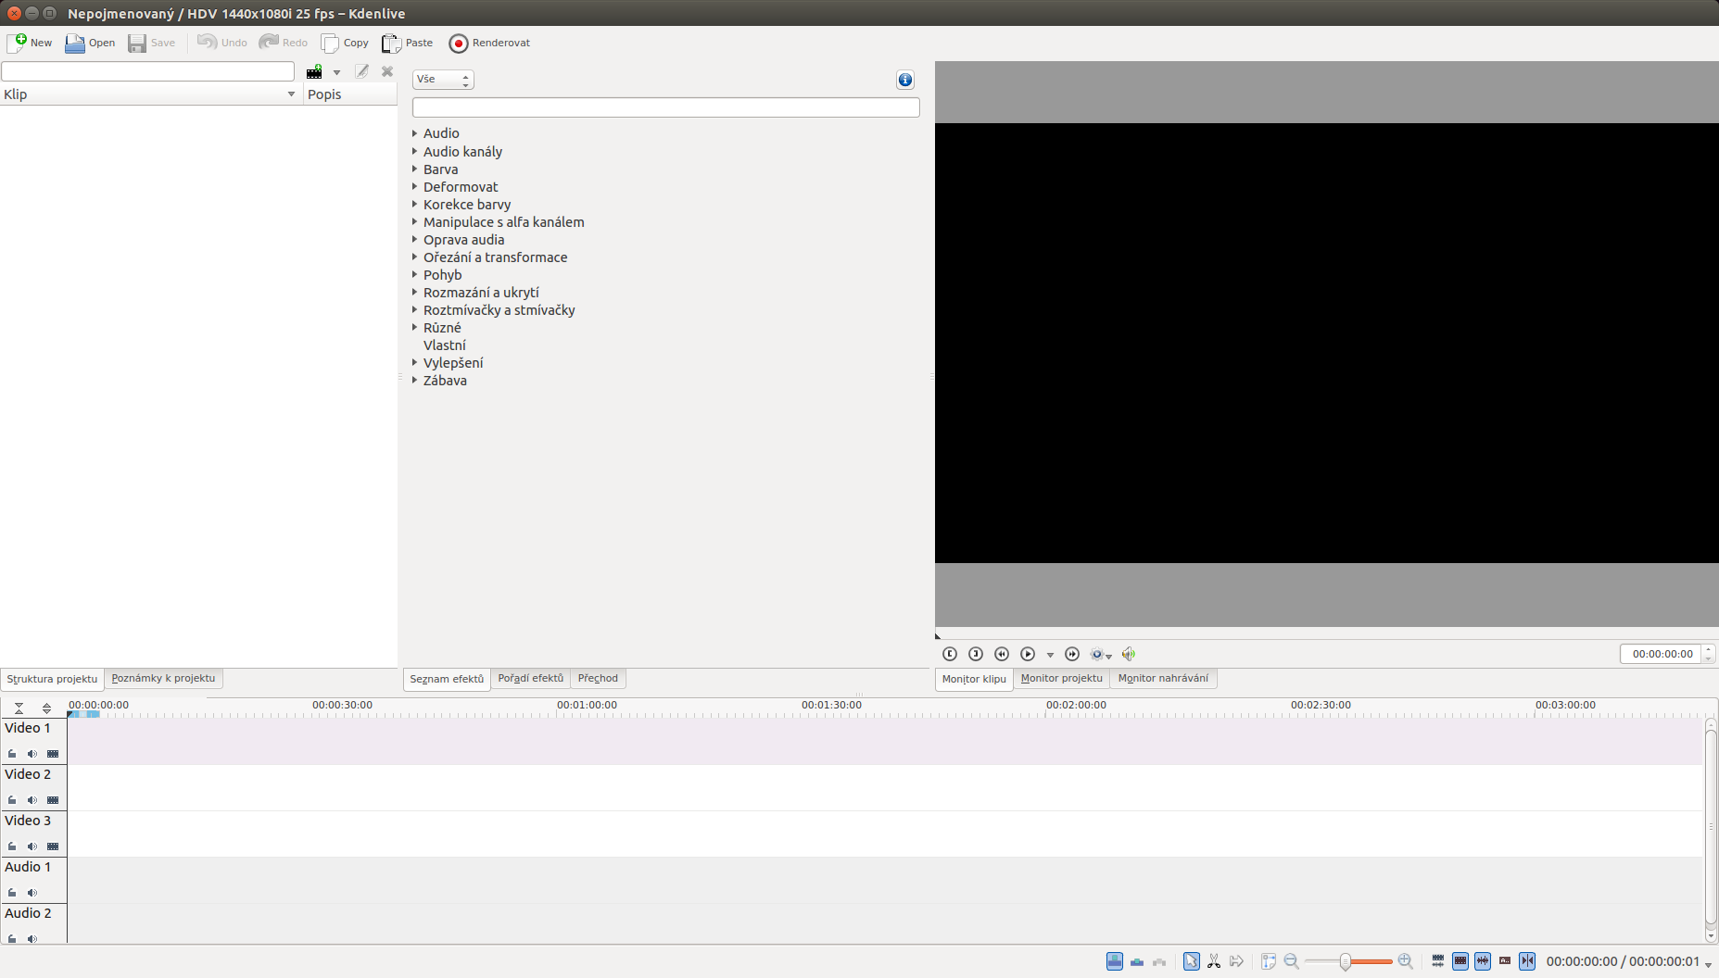The height and width of the screenshot is (978, 1719).
Task: Open the Vše effect filter dropdown
Action: pyautogui.click(x=443, y=80)
